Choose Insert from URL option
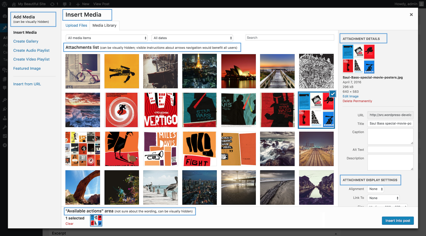This screenshot has width=426, height=236. point(27,84)
